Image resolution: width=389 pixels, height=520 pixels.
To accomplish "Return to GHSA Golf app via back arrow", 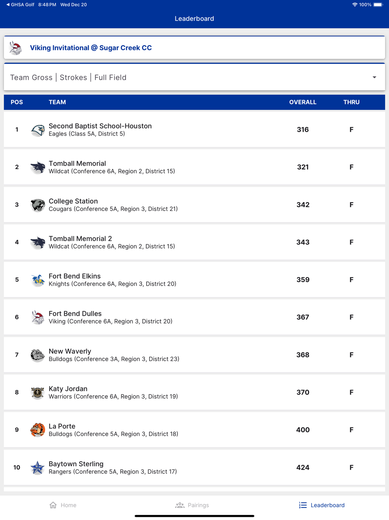I will pos(8,5).
